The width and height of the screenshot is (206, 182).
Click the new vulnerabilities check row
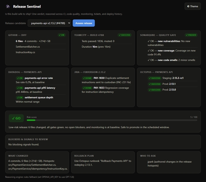(173, 43)
